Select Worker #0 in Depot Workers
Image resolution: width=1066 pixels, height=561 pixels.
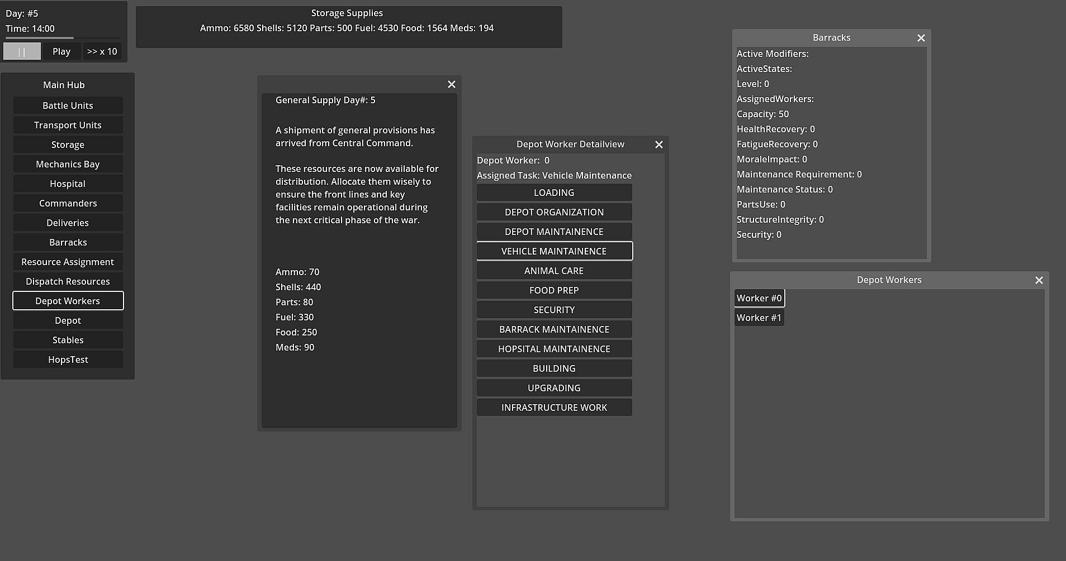click(759, 298)
